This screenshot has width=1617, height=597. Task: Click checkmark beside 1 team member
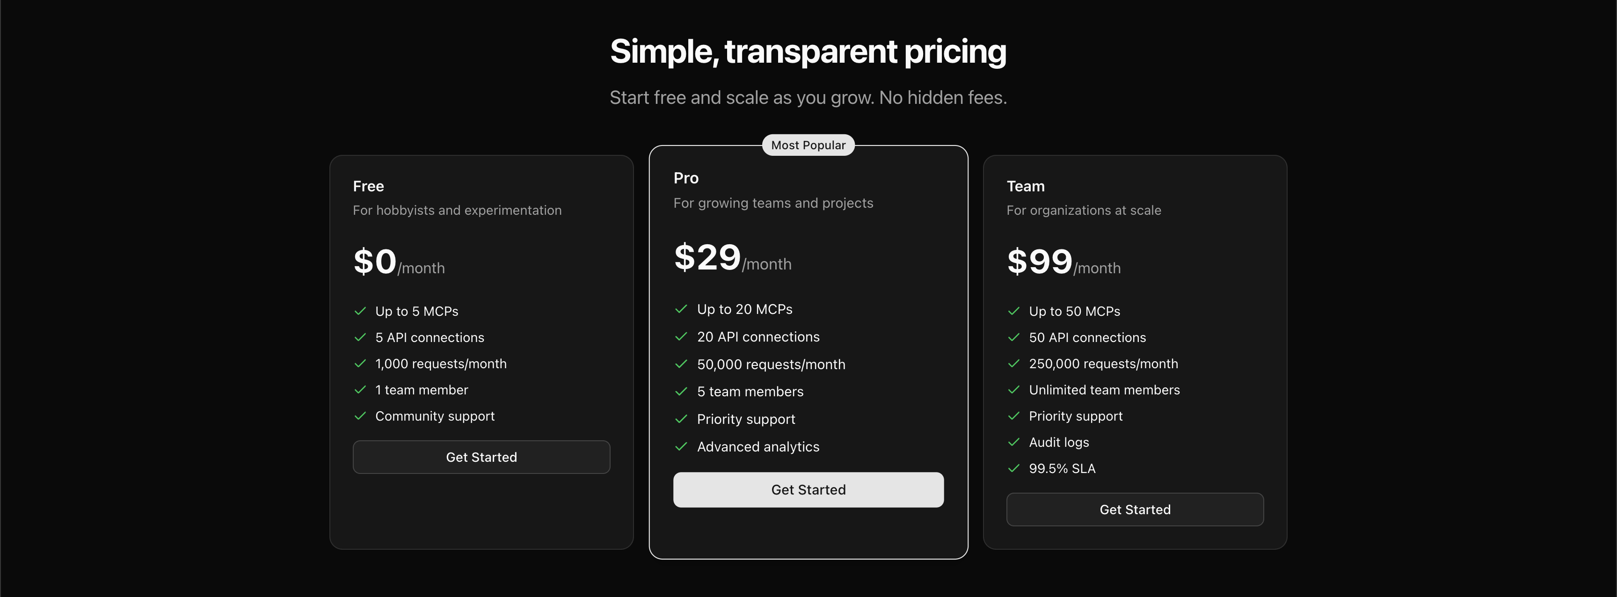coord(360,390)
